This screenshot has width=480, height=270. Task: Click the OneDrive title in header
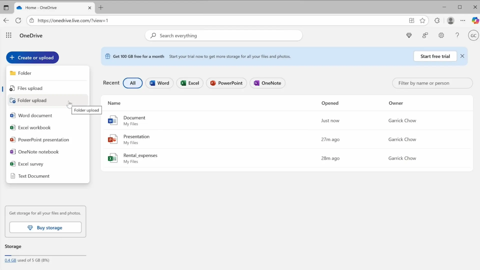(31, 35)
